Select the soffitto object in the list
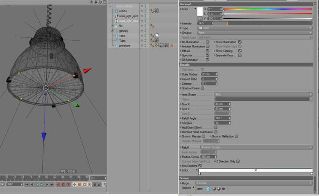 123,11
